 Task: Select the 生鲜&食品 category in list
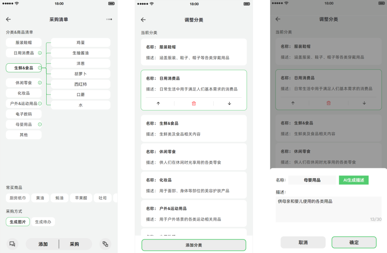[24, 68]
